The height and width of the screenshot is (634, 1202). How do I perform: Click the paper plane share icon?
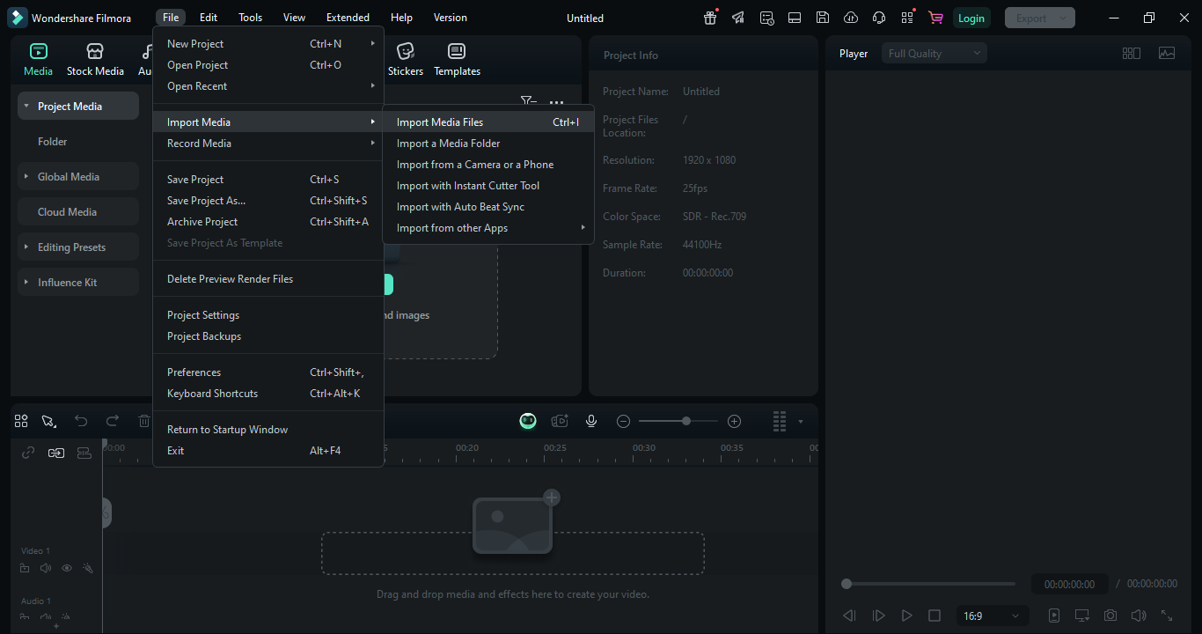[x=738, y=18]
